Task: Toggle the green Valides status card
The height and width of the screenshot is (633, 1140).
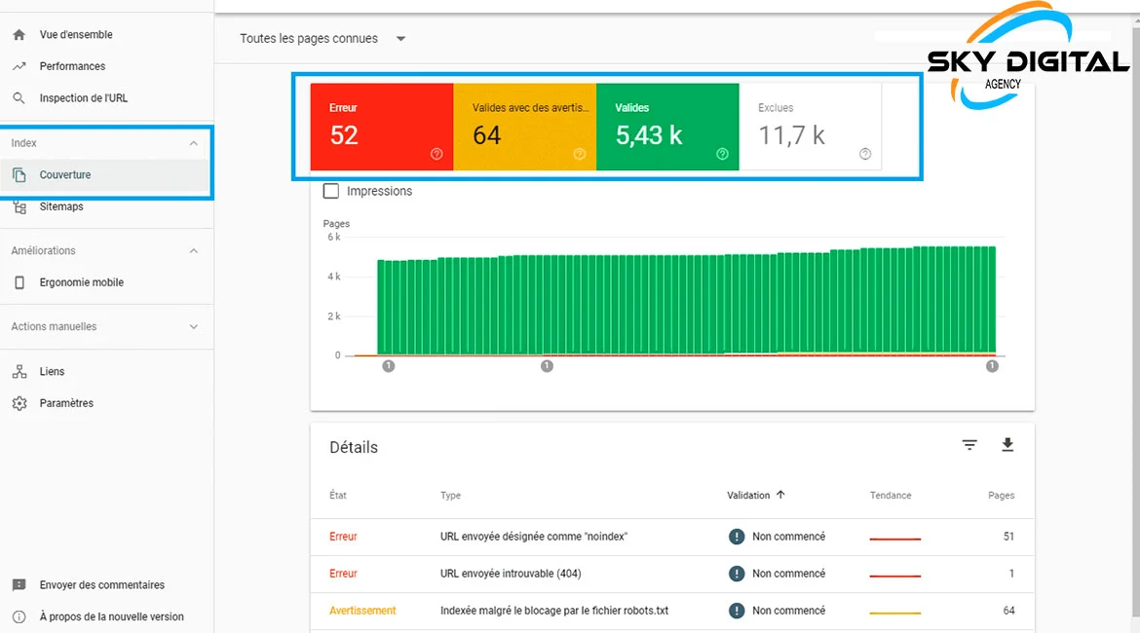Action: click(x=666, y=127)
